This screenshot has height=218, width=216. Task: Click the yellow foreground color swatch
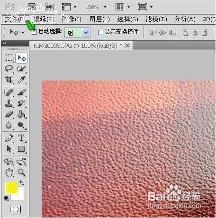point(11,187)
